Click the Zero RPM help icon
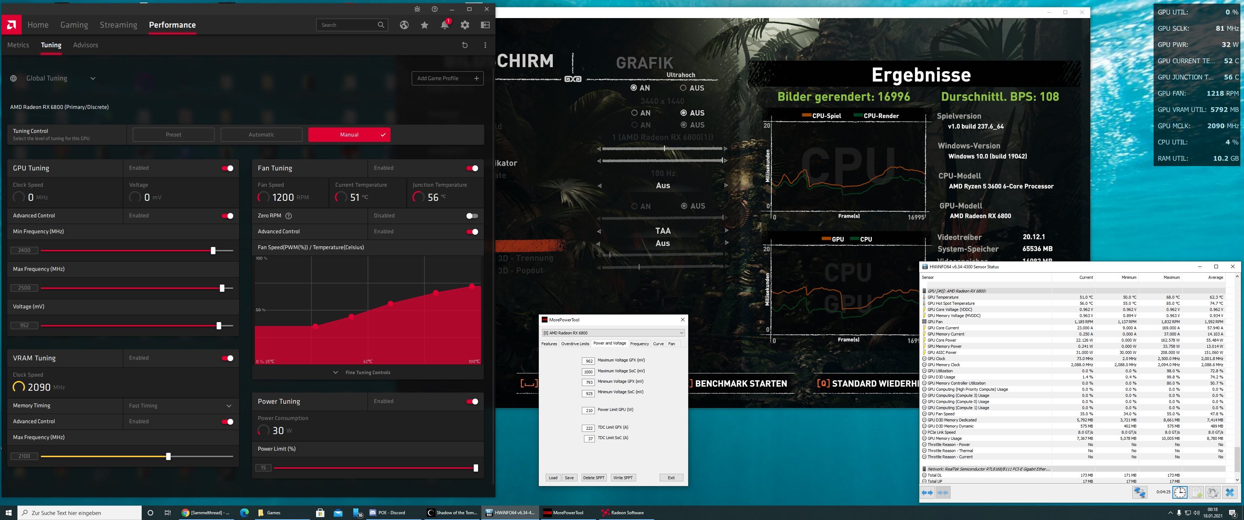1244x520 pixels. 289,216
